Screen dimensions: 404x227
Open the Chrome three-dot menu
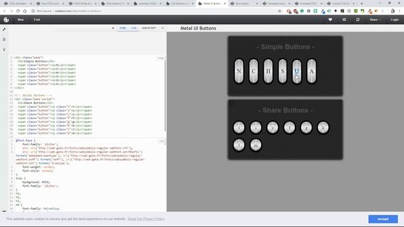[x=400, y=11]
